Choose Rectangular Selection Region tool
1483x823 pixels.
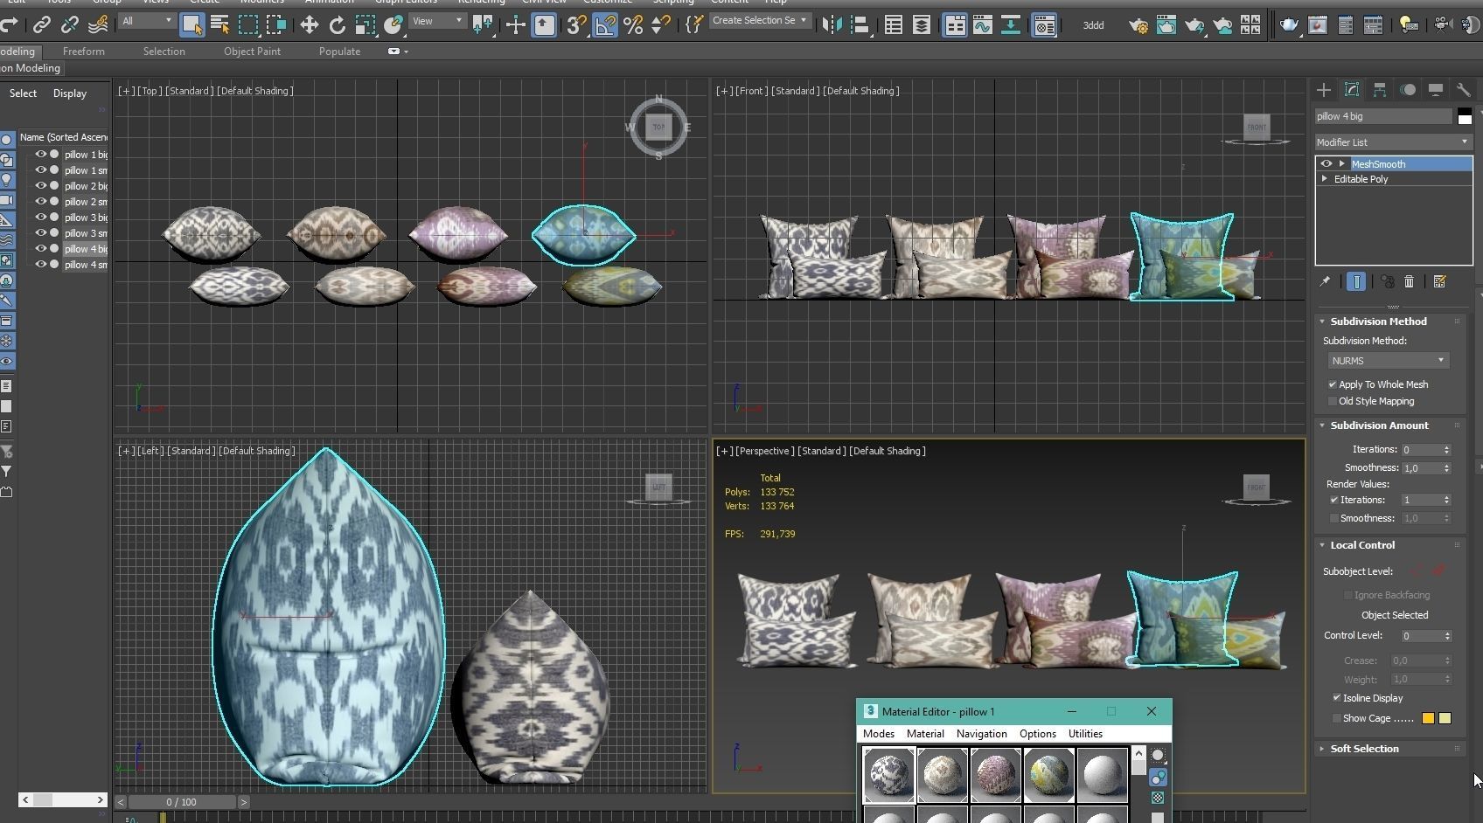pos(248,24)
